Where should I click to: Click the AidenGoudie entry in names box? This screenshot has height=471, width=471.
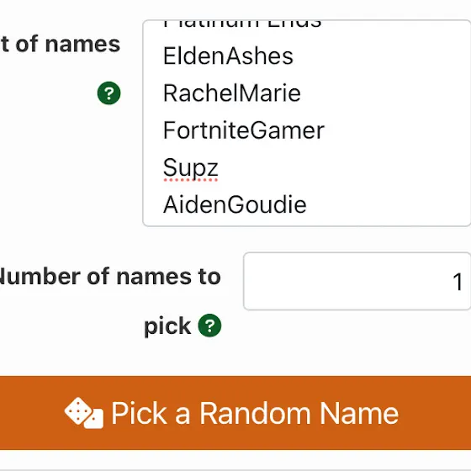pyautogui.click(x=235, y=205)
